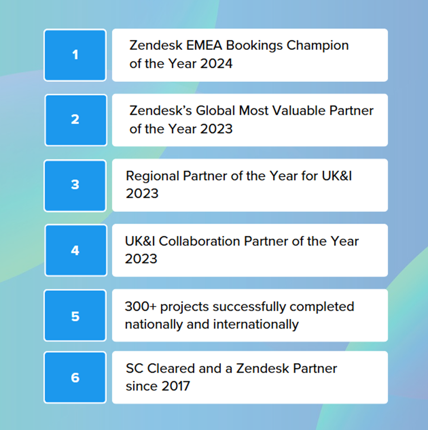
Task: Click the blue number 3 tile
Action: 75,186
